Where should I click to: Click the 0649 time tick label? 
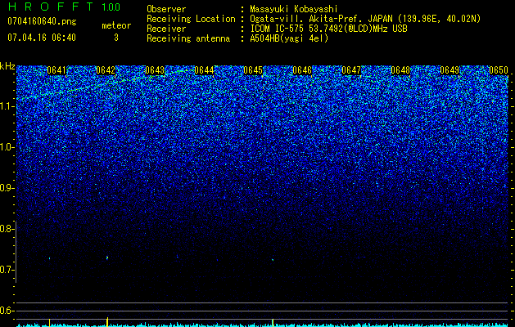click(449, 70)
